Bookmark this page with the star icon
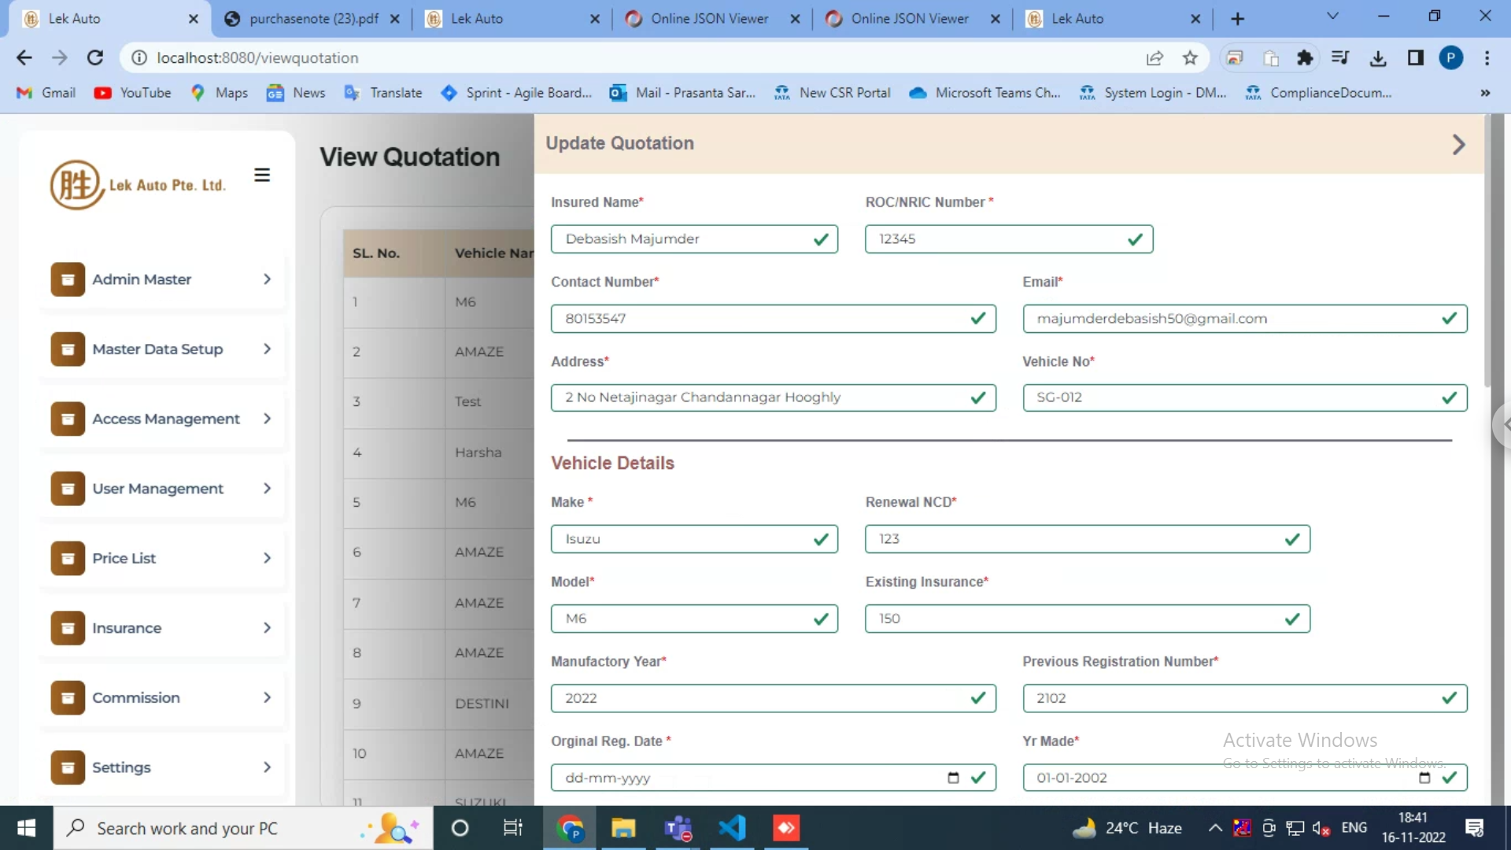 pos(1190,57)
